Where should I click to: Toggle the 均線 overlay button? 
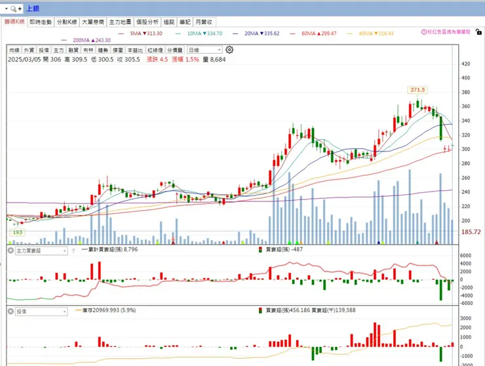(x=14, y=50)
